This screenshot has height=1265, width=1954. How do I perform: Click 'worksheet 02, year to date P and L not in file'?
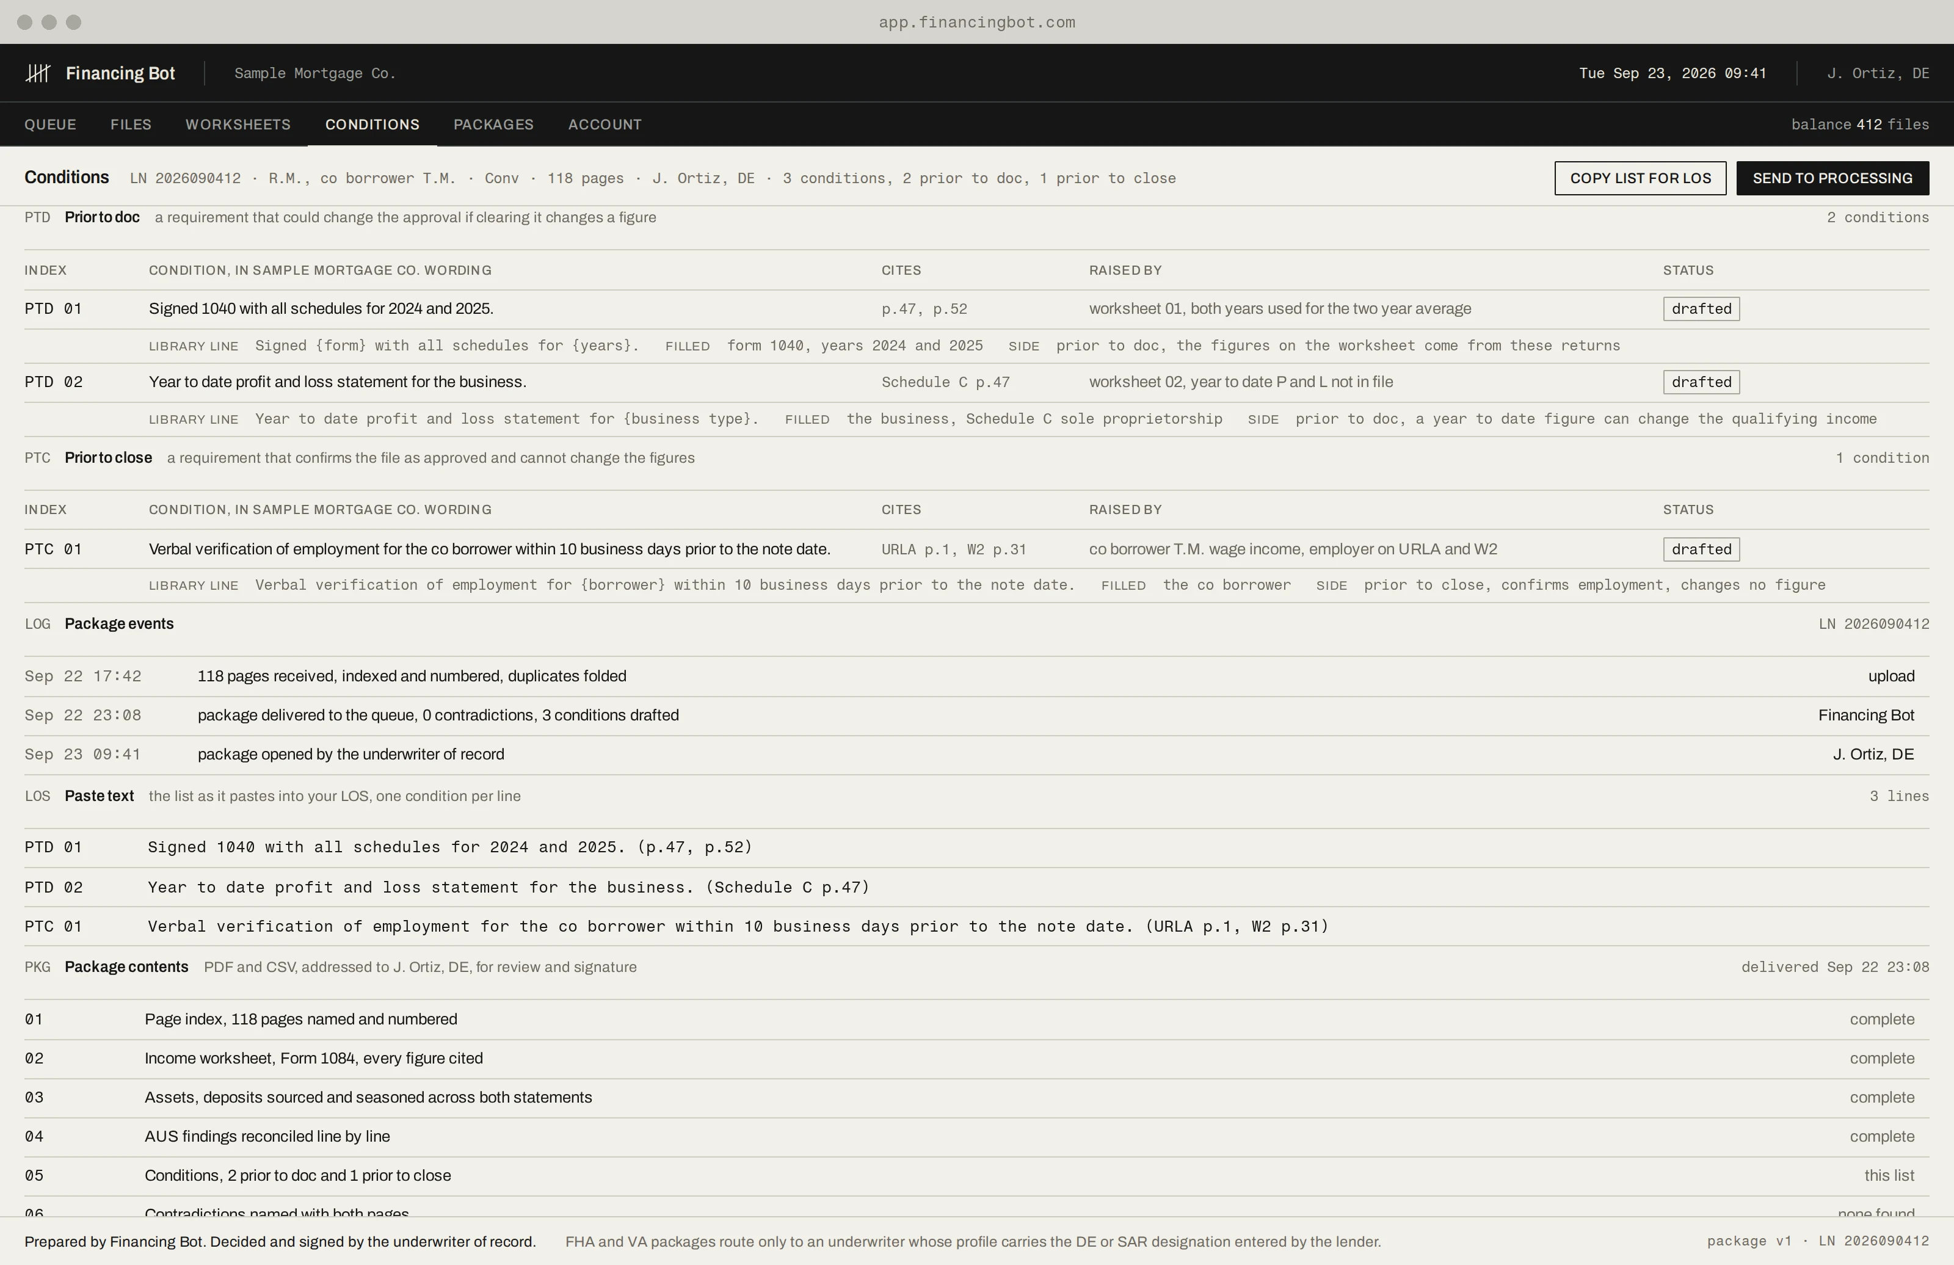[1241, 382]
